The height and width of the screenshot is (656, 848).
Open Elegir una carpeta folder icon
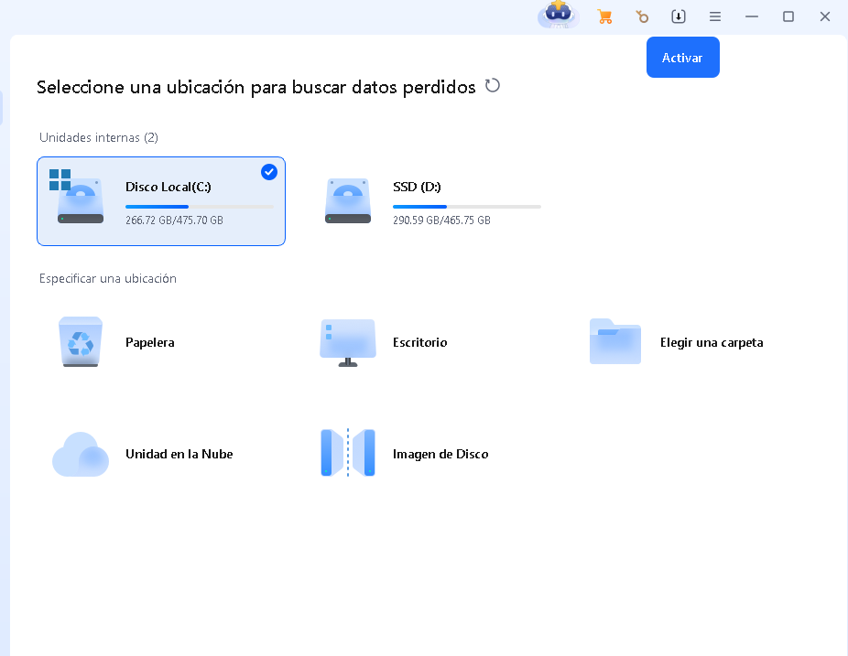[614, 342]
